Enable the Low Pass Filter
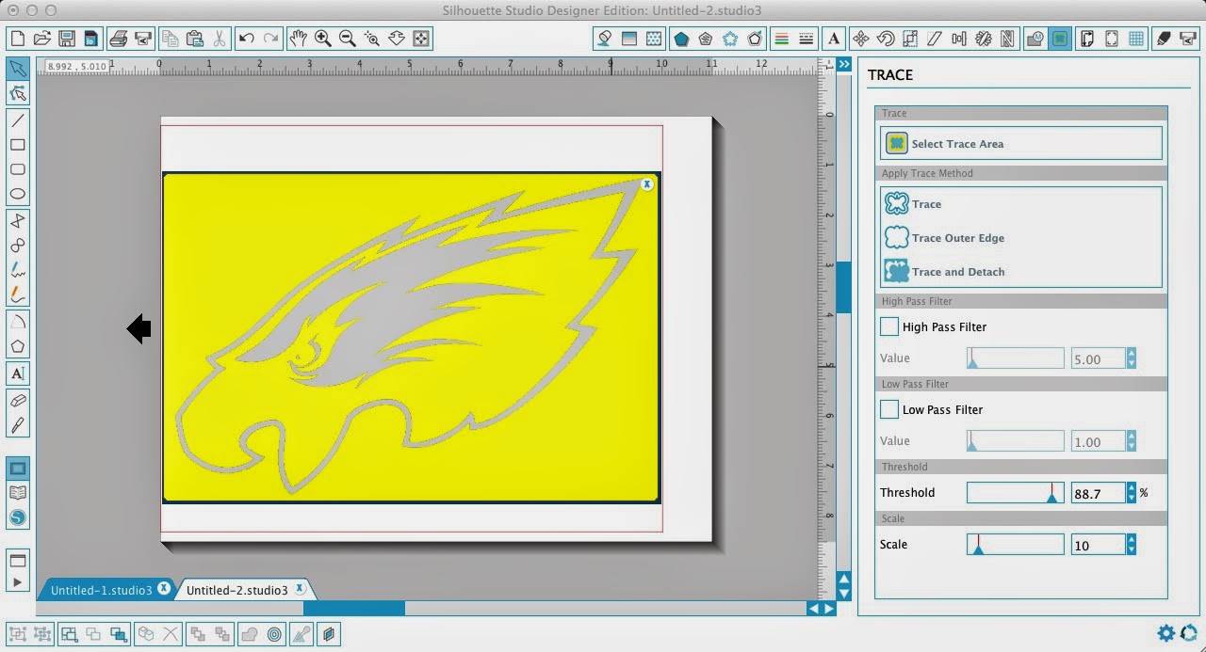The height and width of the screenshot is (652, 1206). click(888, 409)
